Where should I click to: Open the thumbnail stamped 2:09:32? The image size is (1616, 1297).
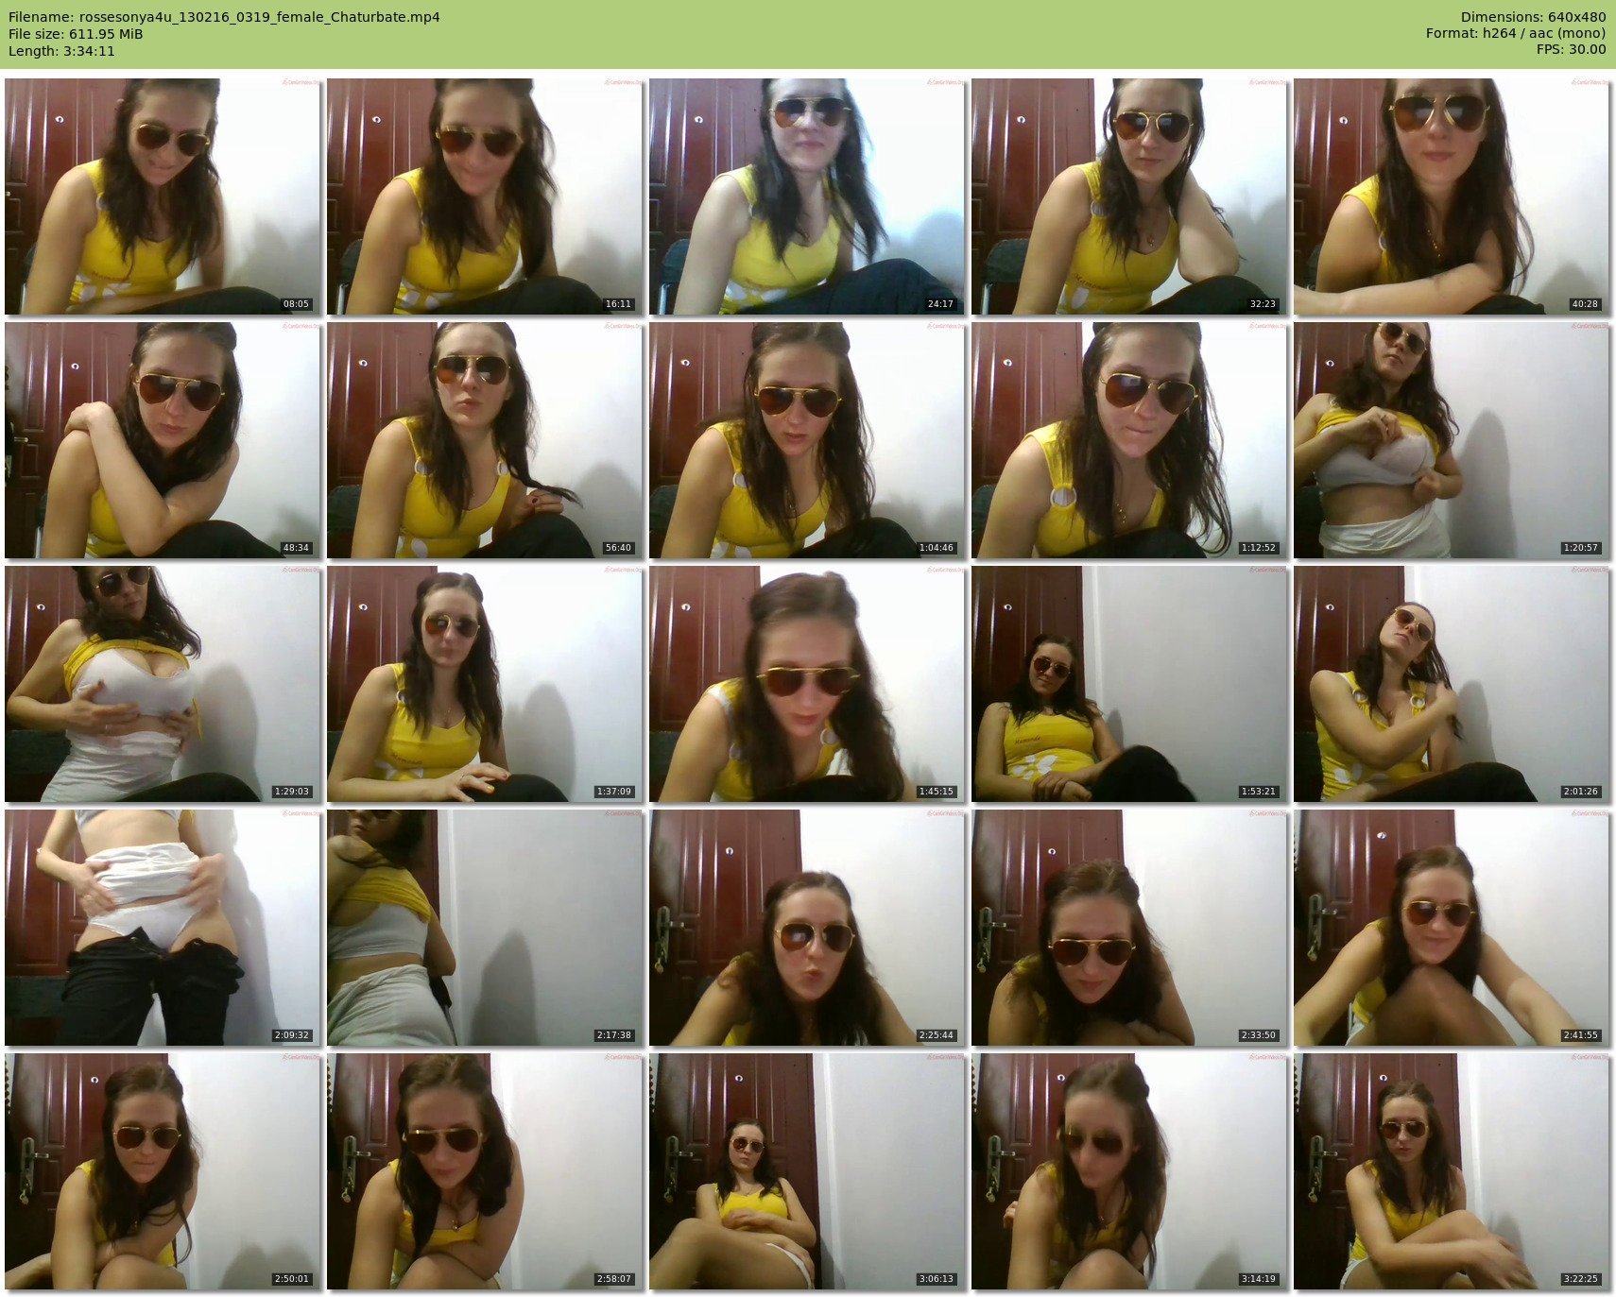pos(163,928)
